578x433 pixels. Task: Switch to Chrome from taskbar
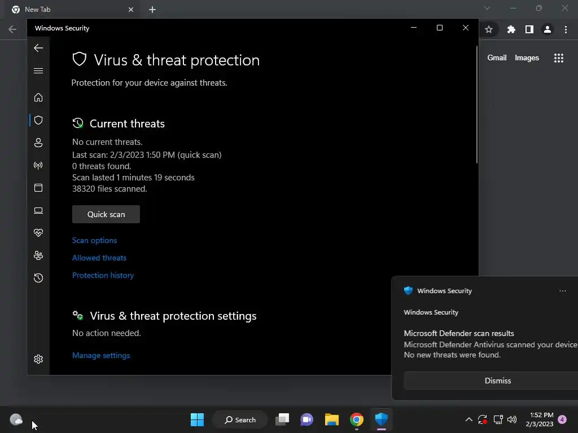[357, 419]
